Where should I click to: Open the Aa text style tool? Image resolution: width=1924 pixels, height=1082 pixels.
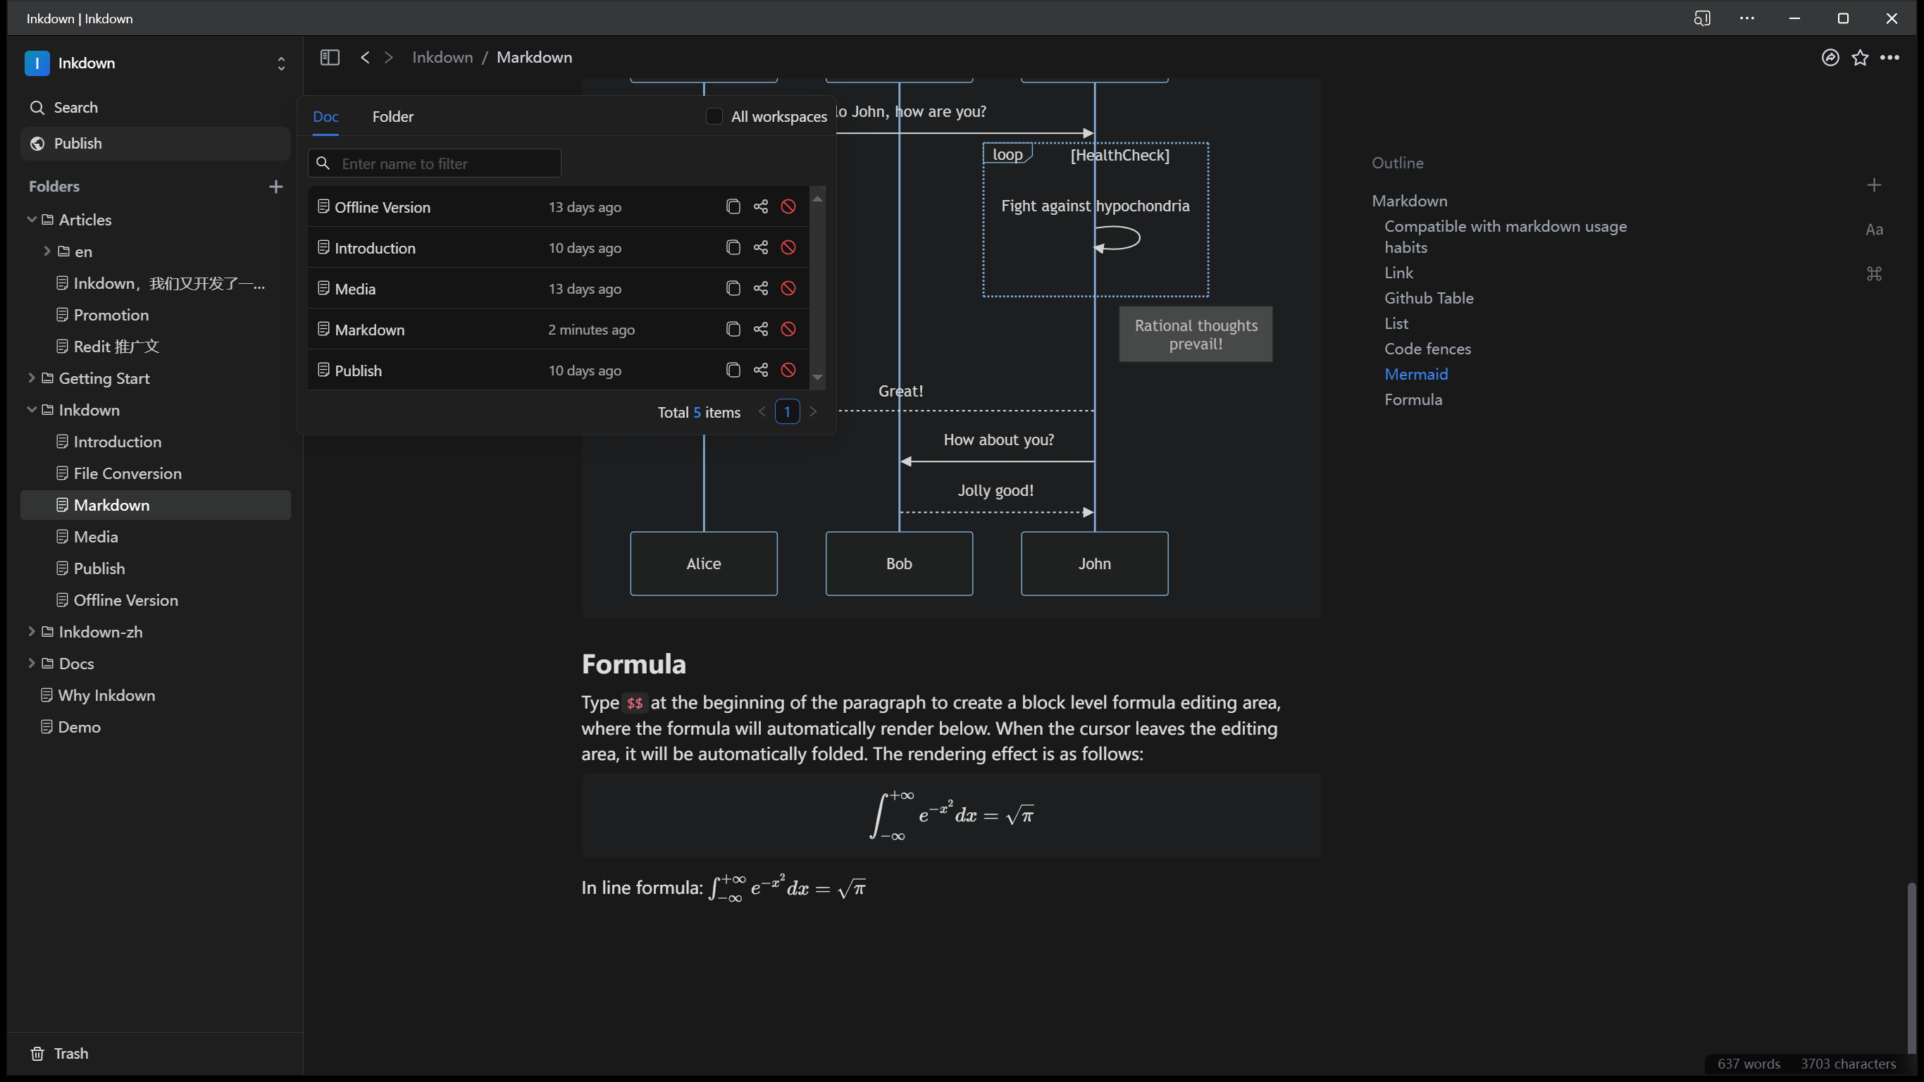[1873, 230]
